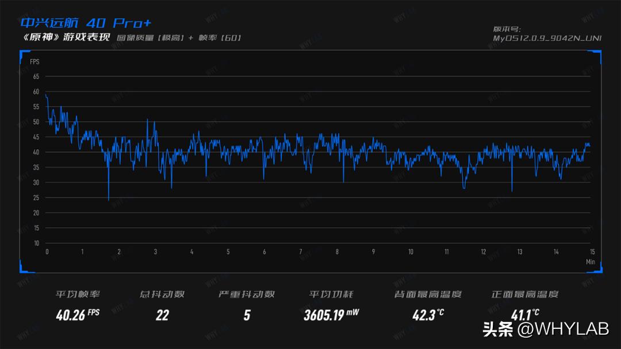Screen dimensions: 621x349
Task: Click the "FPS" axis title
Action: tap(35, 61)
